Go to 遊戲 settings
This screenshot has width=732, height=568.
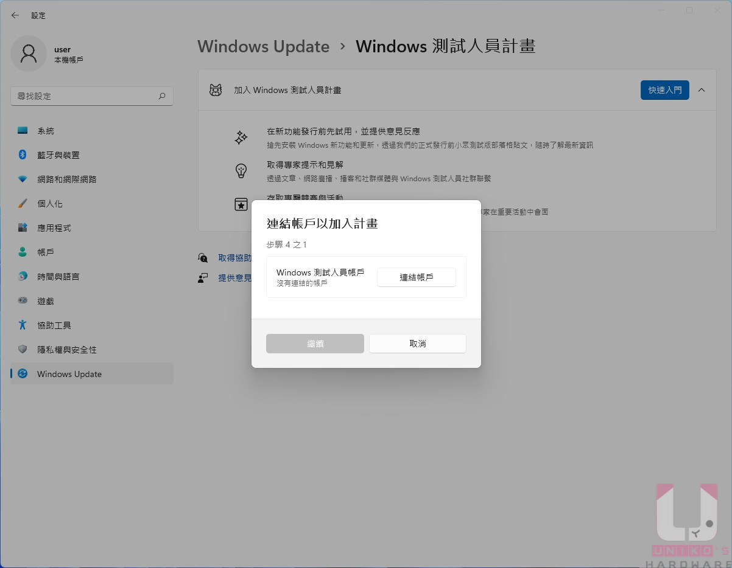92,301
